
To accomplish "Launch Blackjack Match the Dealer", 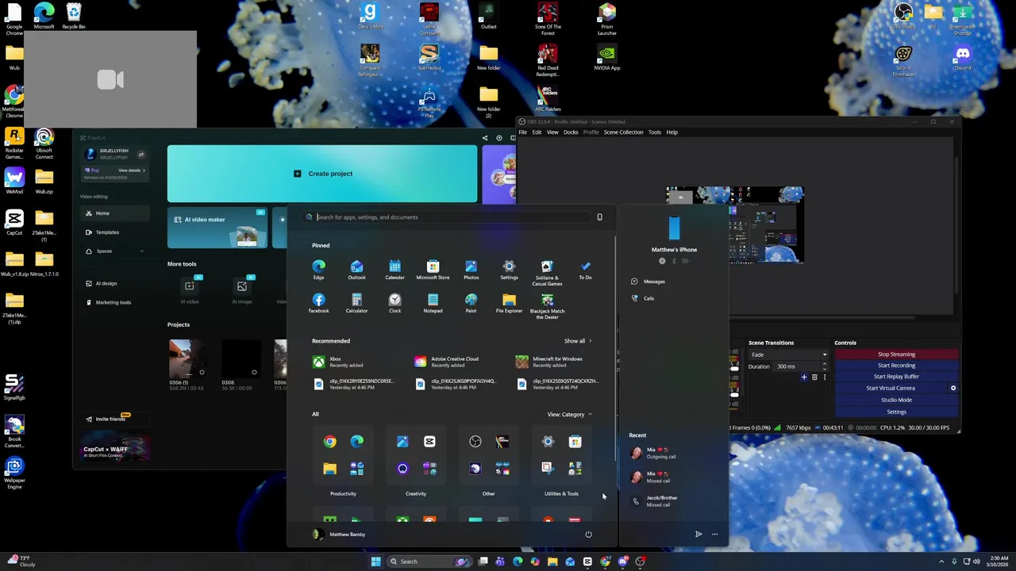I will point(547,306).
